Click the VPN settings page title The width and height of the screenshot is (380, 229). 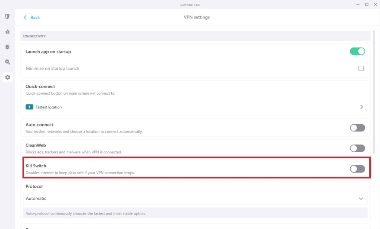click(x=197, y=17)
